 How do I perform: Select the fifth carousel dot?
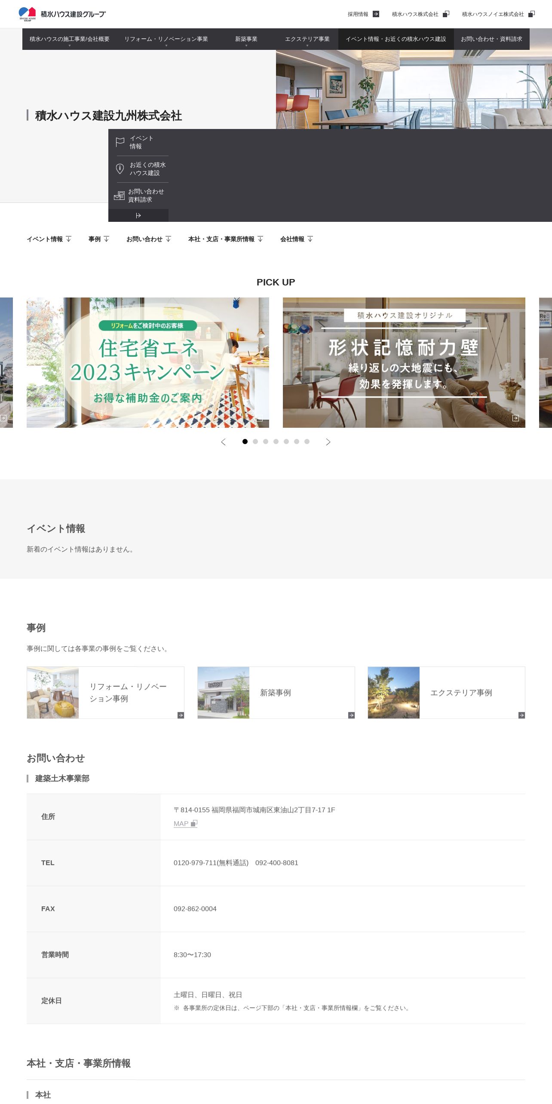(286, 442)
